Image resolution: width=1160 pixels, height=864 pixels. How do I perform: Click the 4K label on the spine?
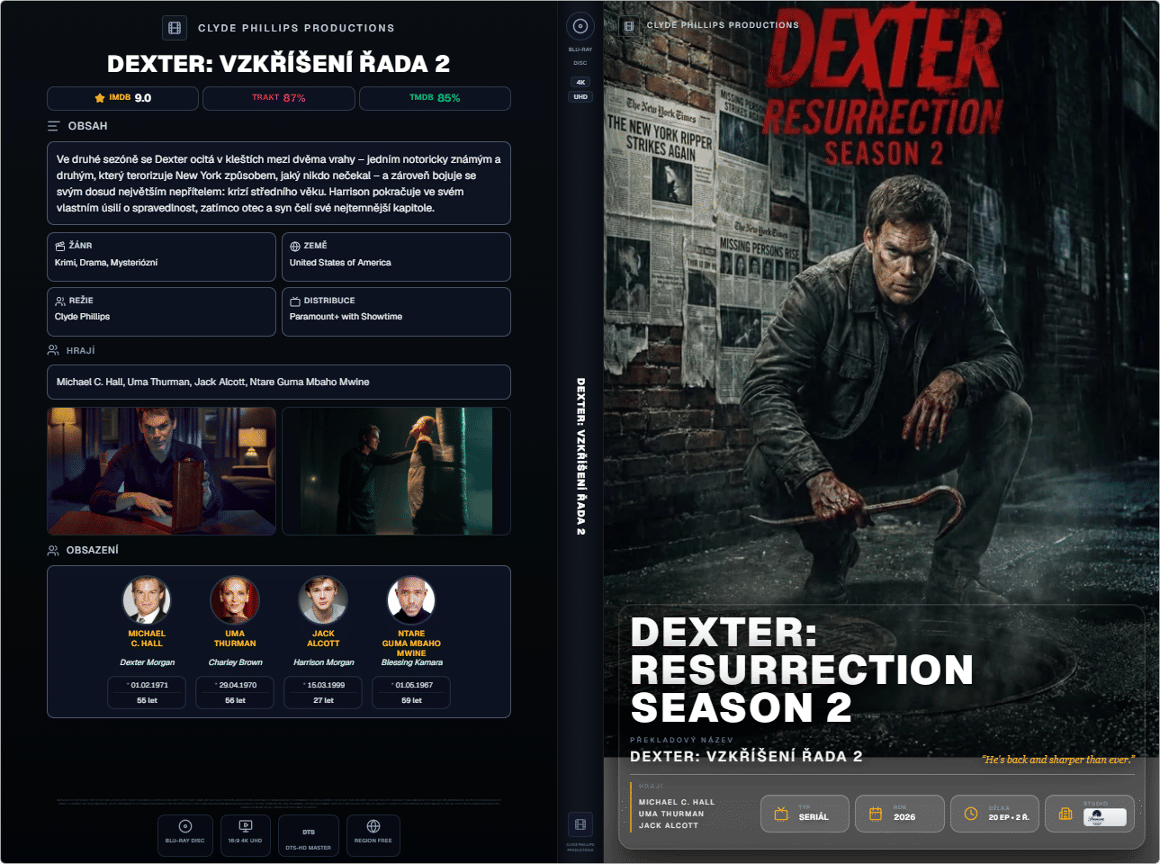[x=580, y=82]
